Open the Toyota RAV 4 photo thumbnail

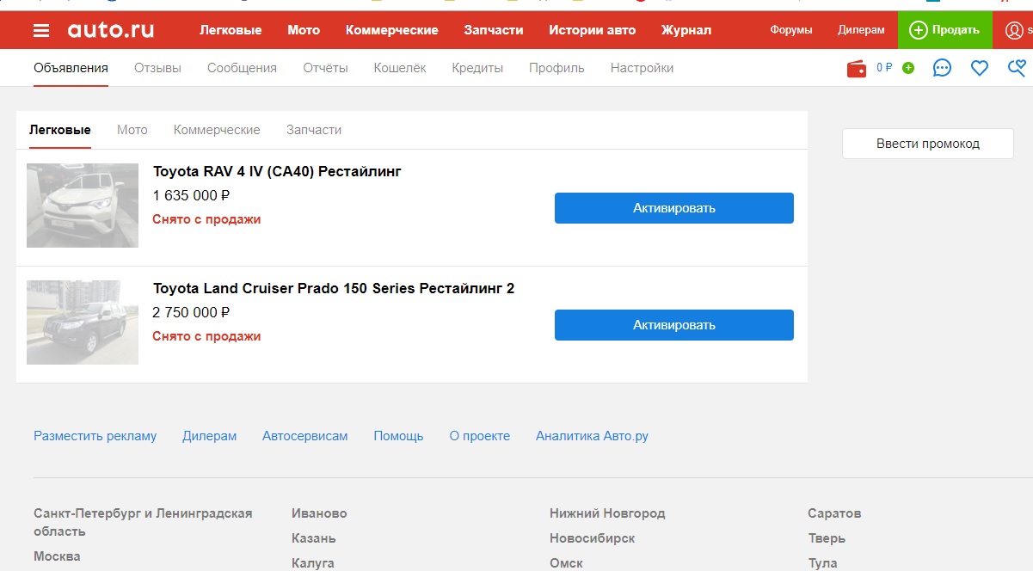click(x=83, y=206)
